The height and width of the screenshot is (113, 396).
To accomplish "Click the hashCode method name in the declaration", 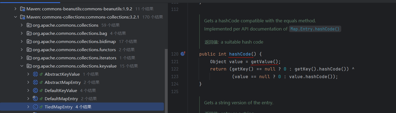I will [x=240, y=54].
